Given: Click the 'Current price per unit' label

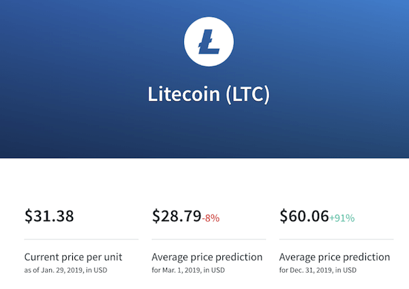Looking at the screenshot, I should [x=74, y=257].
